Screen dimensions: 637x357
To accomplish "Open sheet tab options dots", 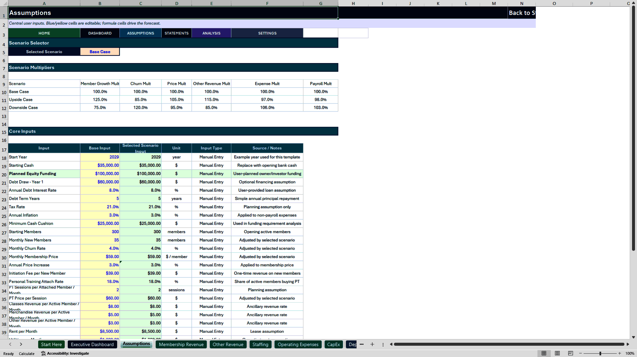I will (383, 344).
